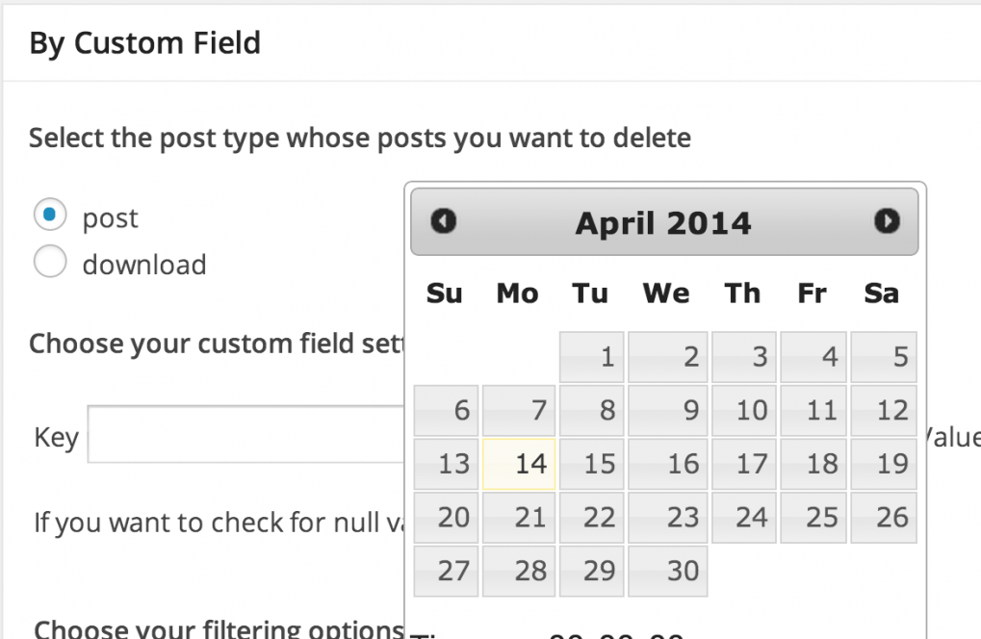
Task: Click the By Custom Field section title
Action: point(143,42)
